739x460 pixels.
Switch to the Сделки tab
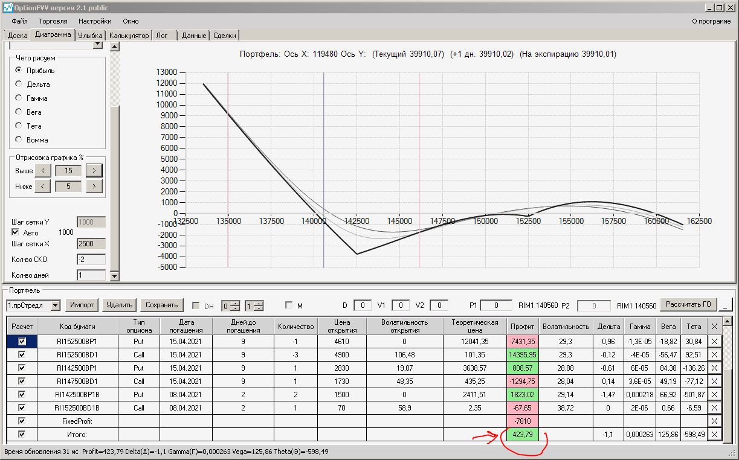pyautogui.click(x=225, y=36)
